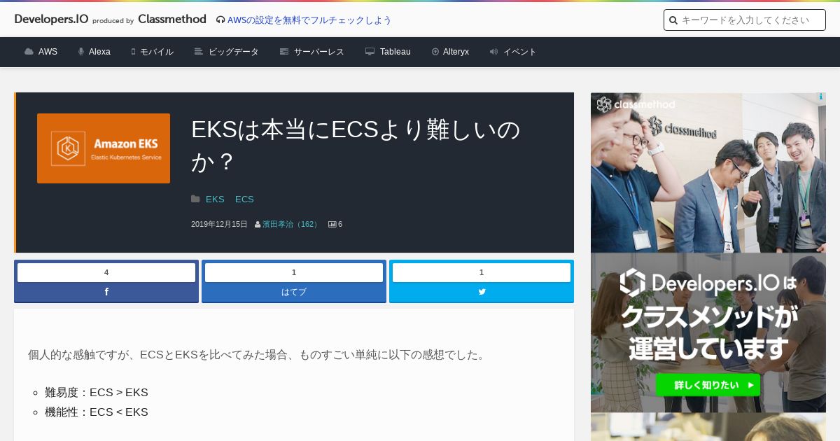840x441 pixels.
Task: Click the user icon beside the author name
Action: tap(258, 225)
